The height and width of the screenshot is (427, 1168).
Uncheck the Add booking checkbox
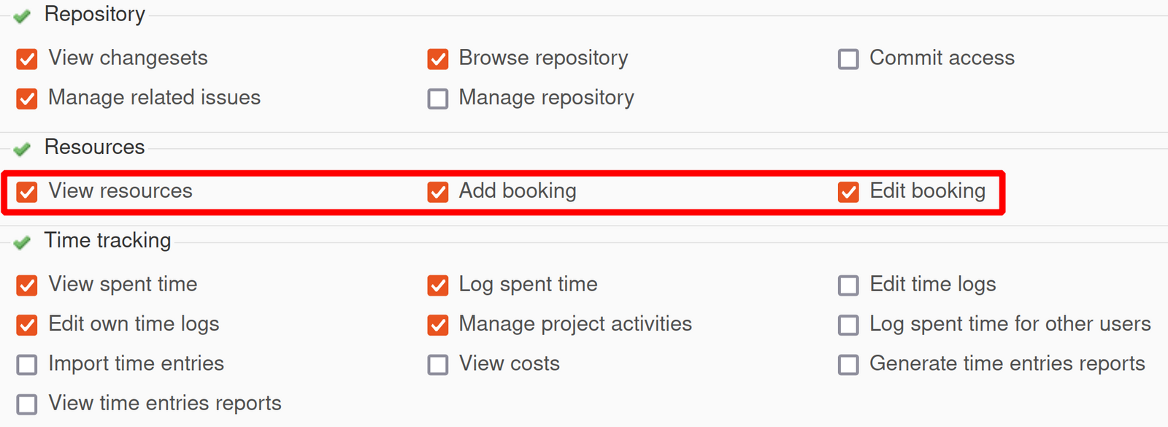tap(437, 192)
